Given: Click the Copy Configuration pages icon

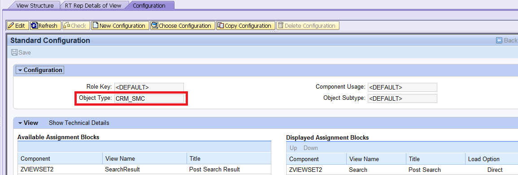Looking at the screenshot, I should tap(221, 26).
